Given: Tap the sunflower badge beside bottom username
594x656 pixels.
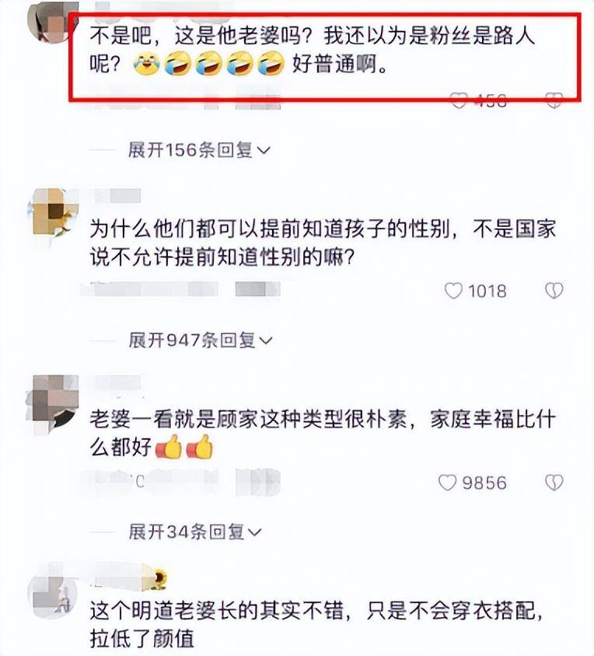Looking at the screenshot, I should tap(158, 579).
